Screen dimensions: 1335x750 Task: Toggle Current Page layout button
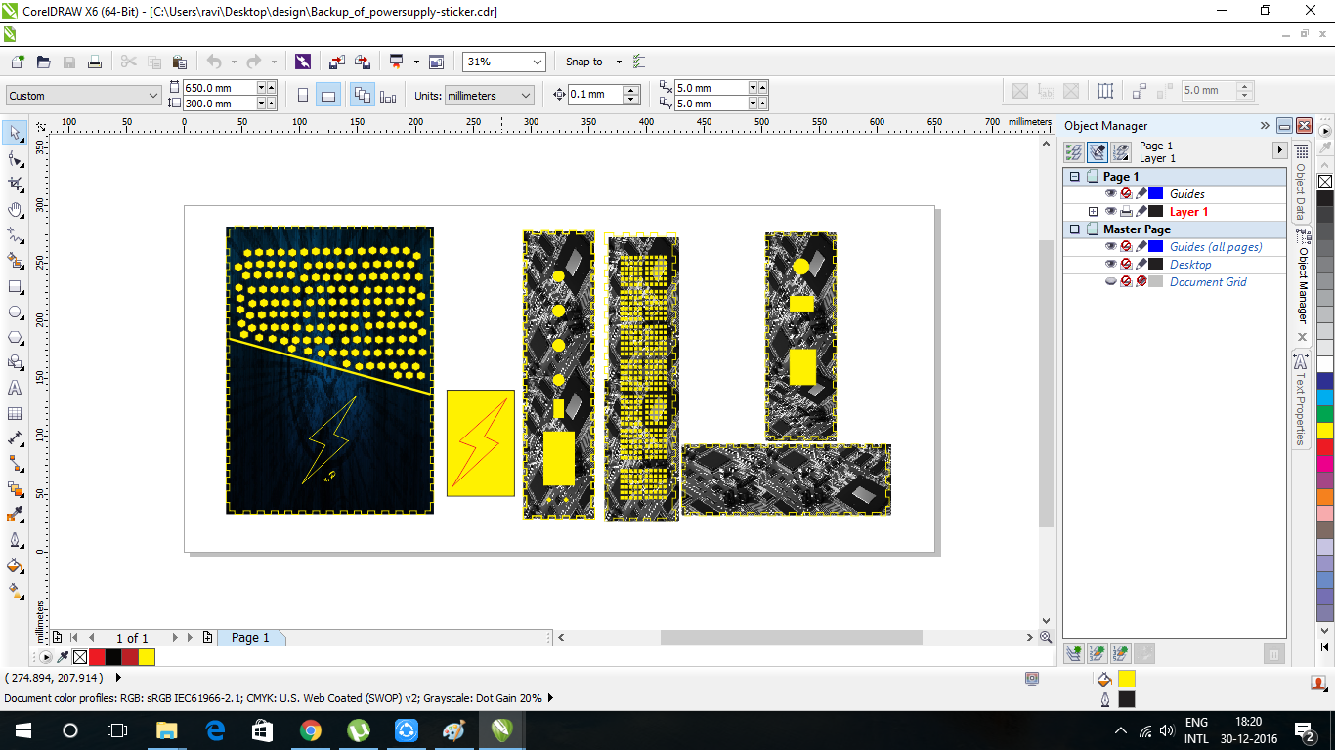click(388, 96)
